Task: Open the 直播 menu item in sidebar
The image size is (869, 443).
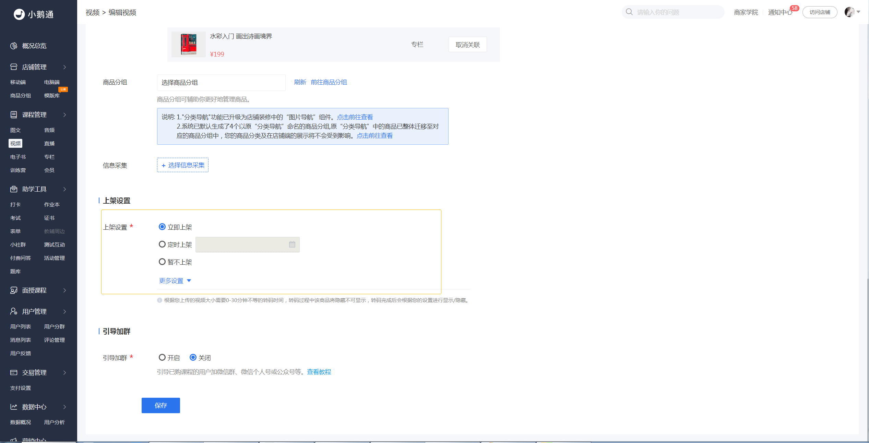Action: coord(49,143)
